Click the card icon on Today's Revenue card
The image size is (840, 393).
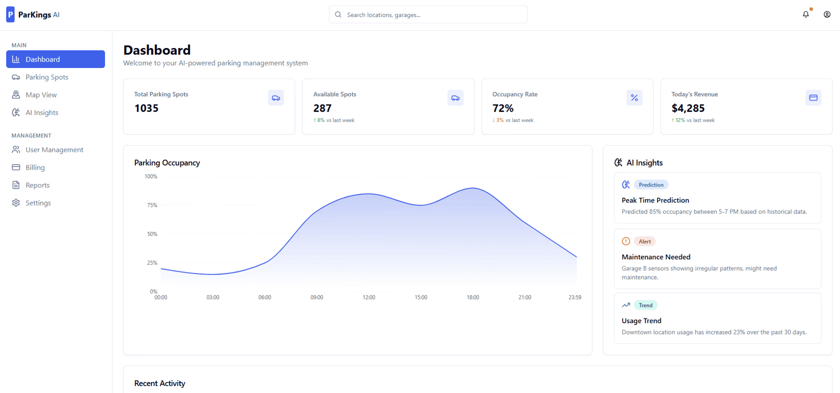coord(813,98)
